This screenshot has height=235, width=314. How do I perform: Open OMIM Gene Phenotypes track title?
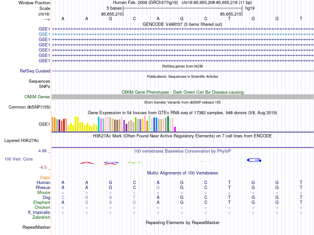click(182, 92)
